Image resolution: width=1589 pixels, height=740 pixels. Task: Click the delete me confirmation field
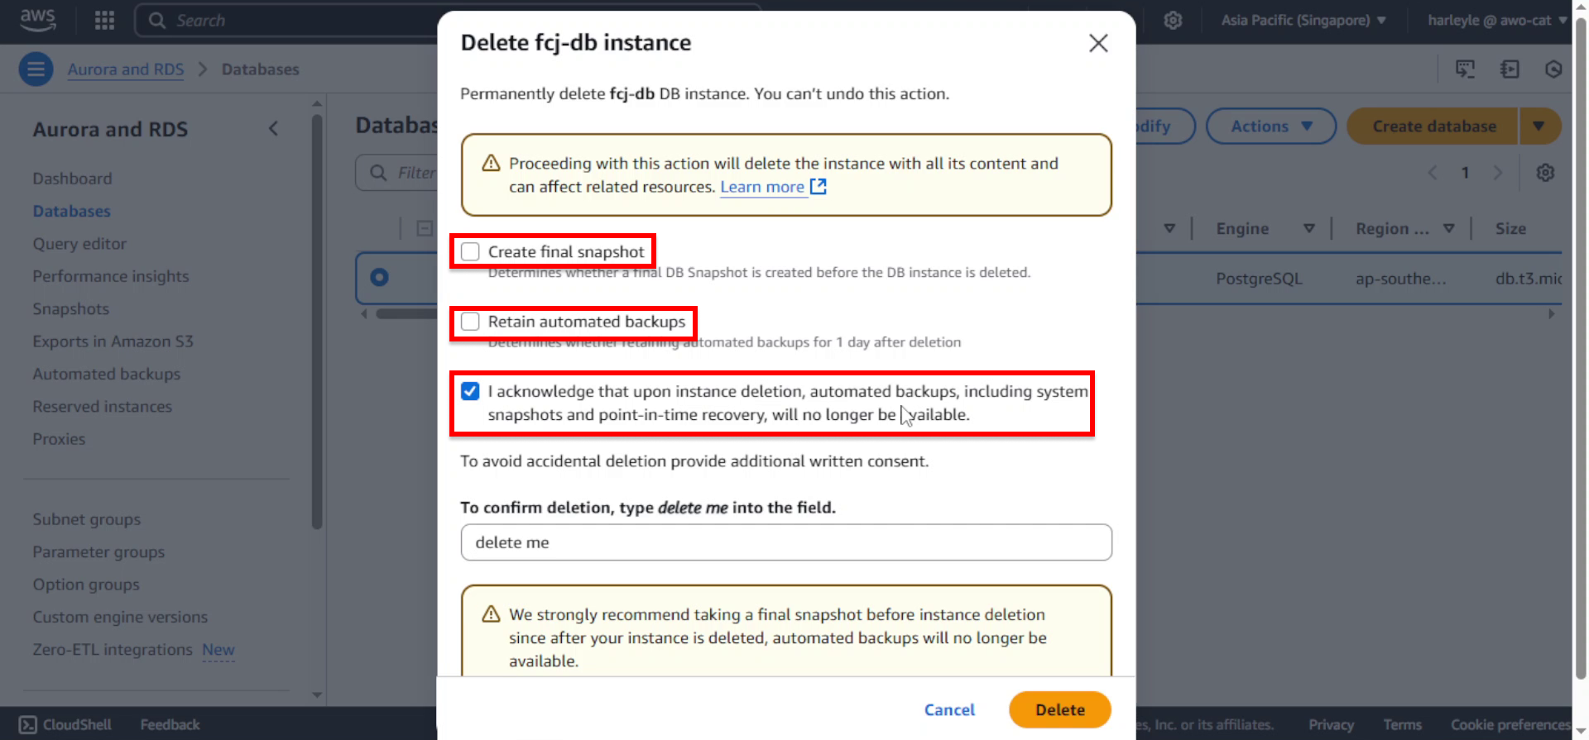(x=786, y=542)
